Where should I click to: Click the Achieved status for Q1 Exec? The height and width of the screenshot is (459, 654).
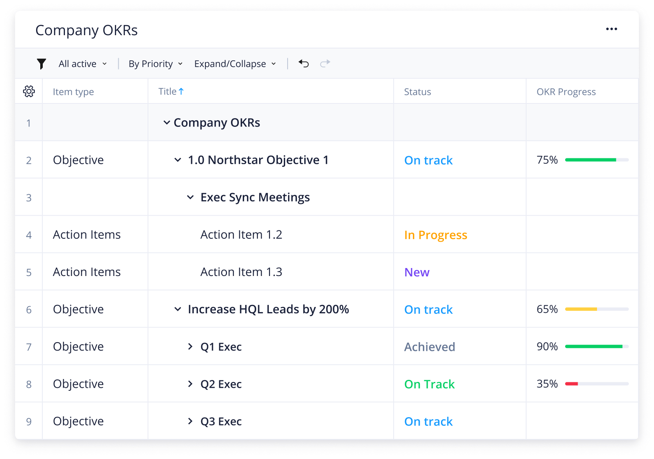pyautogui.click(x=430, y=347)
